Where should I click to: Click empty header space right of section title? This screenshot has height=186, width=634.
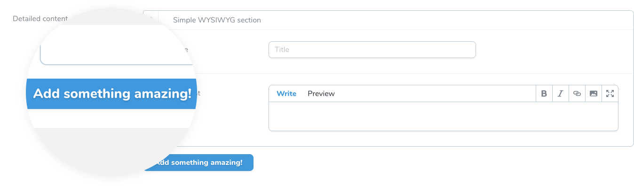coord(447,20)
